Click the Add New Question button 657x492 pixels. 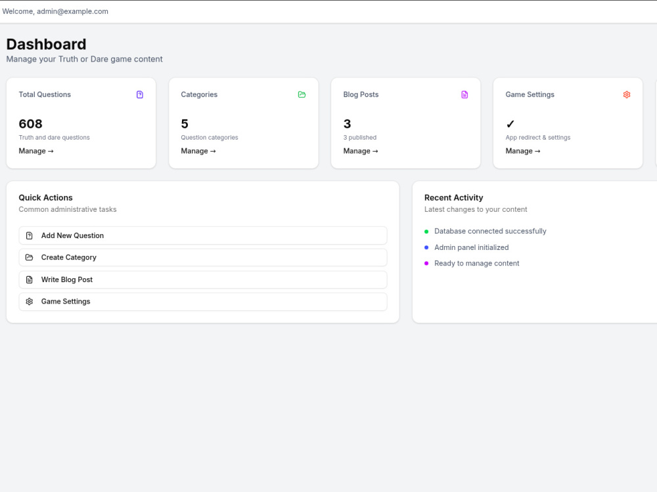click(x=203, y=236)
